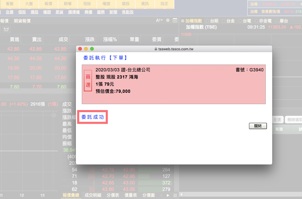Open the hamburger menu beside bottom tabs

click(175, 195)
